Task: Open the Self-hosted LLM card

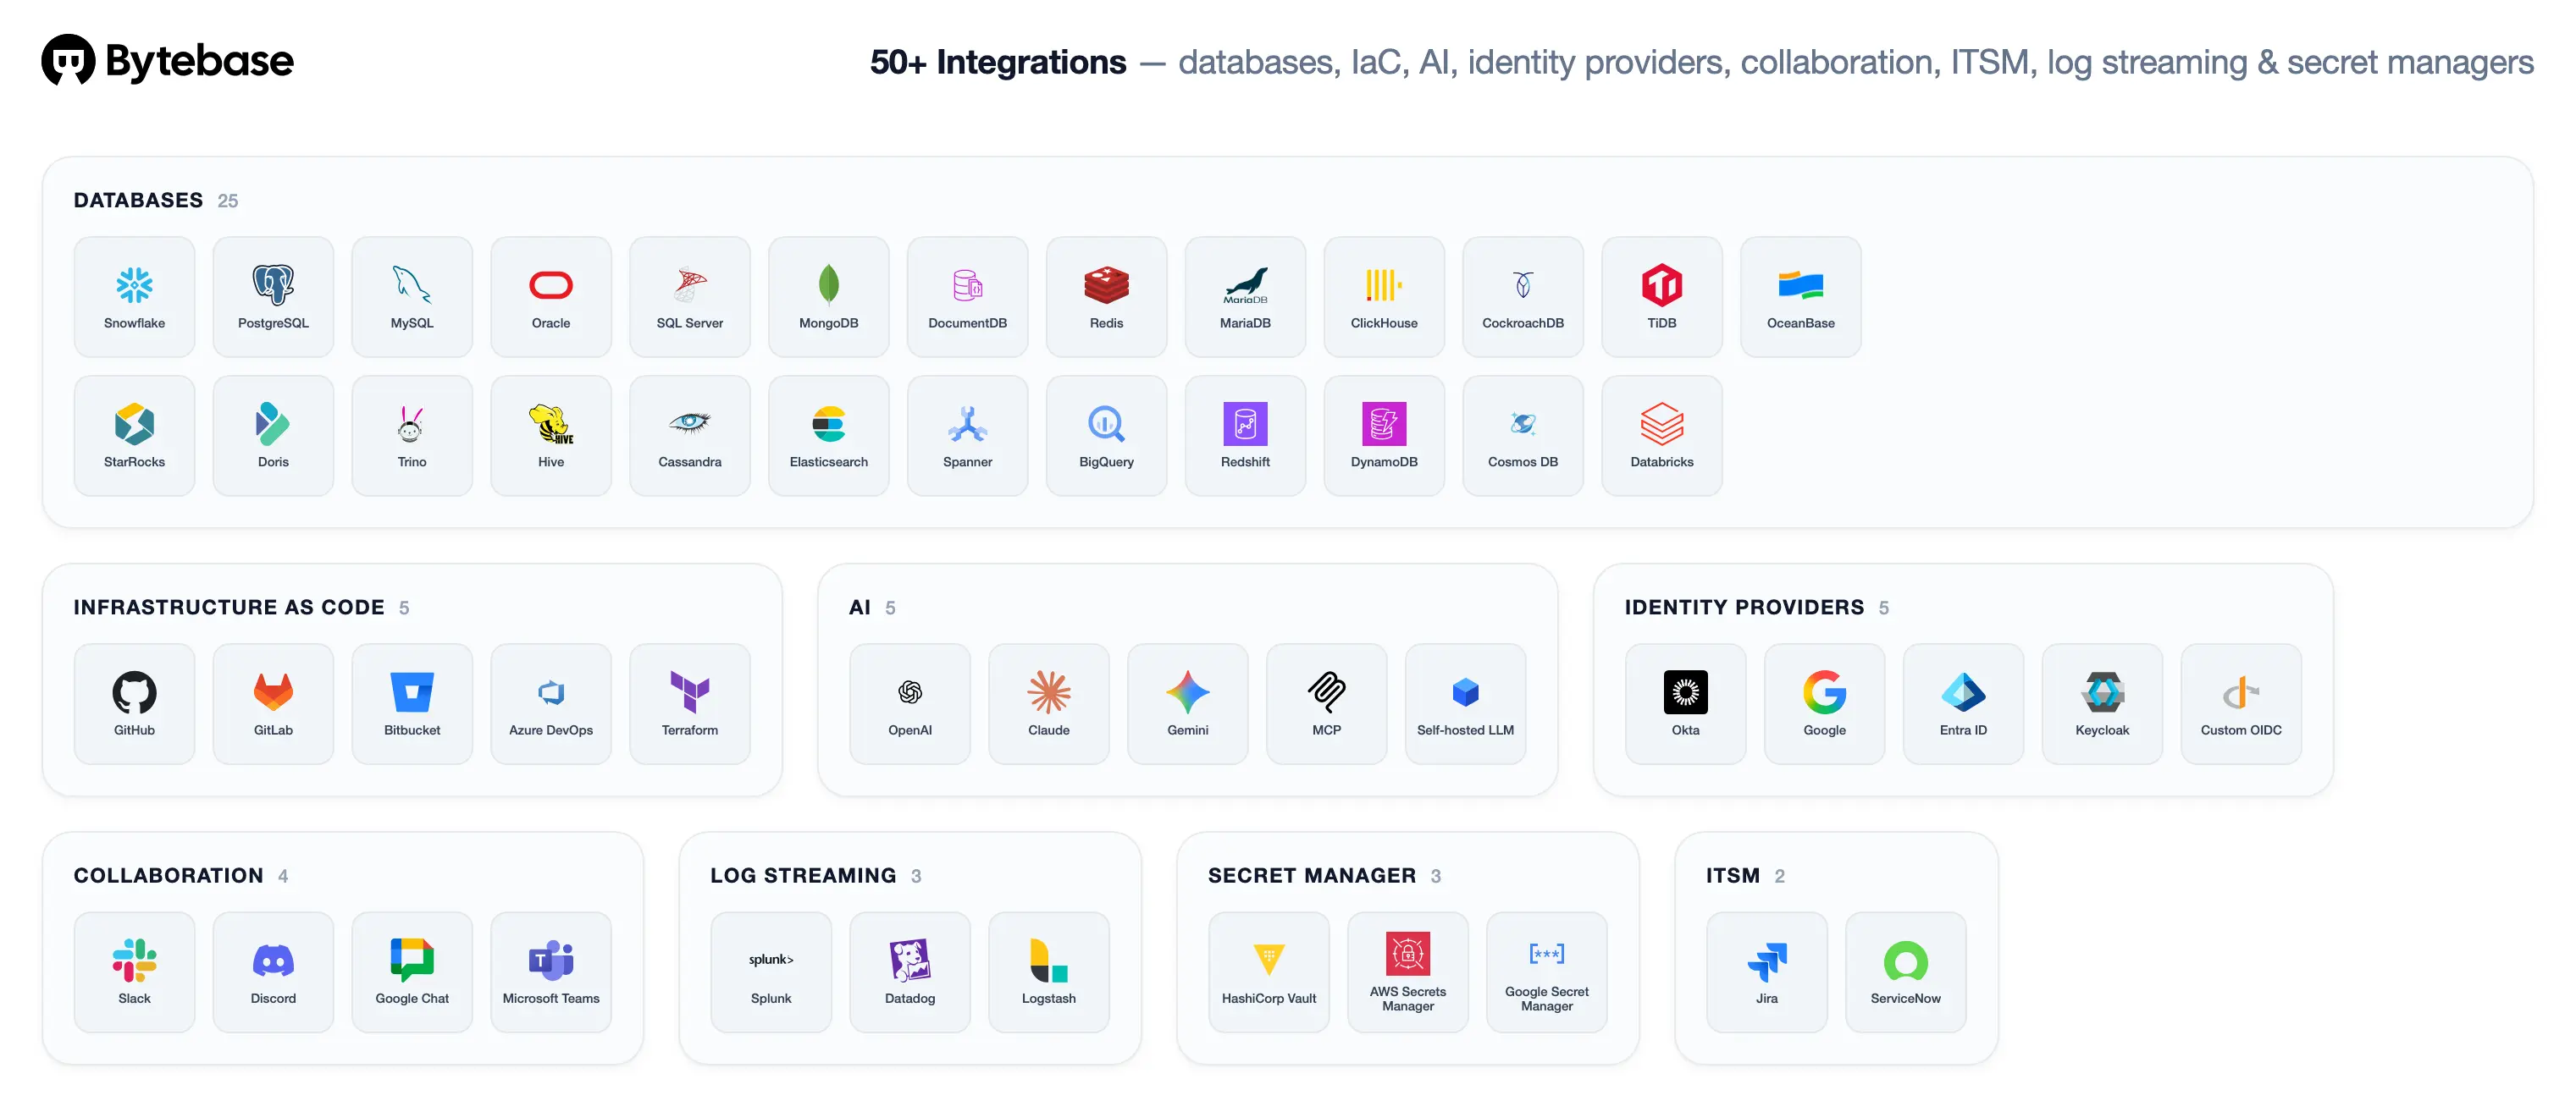Action: pos(1466,704)
